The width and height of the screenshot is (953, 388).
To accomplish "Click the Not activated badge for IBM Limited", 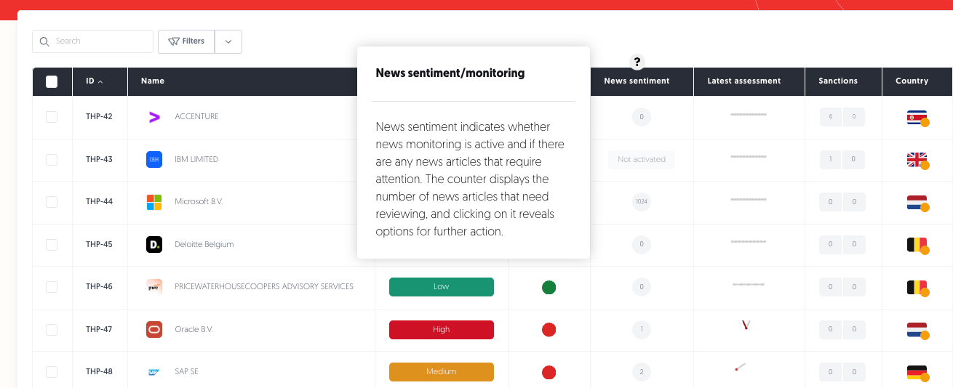I will click(642, 160).
